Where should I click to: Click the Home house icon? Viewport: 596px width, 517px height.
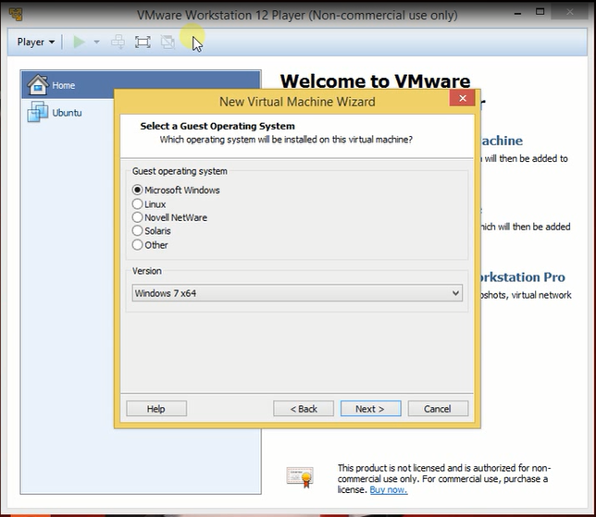(38, 84)
